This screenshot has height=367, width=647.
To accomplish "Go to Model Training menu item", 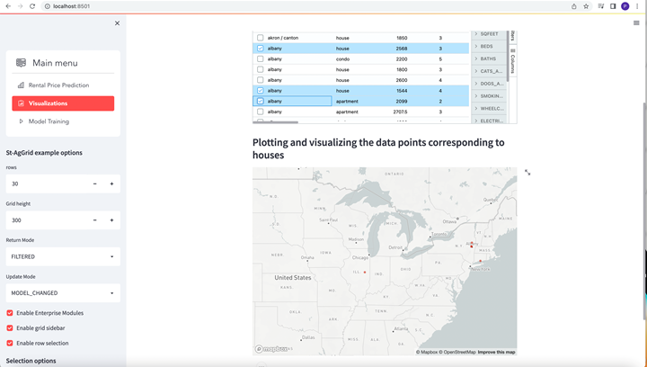I will pos(48,121).
